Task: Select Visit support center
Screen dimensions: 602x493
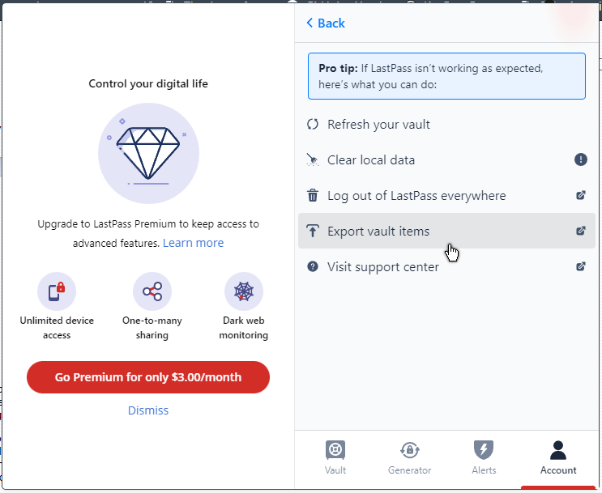Action: (x=446, y=266)
